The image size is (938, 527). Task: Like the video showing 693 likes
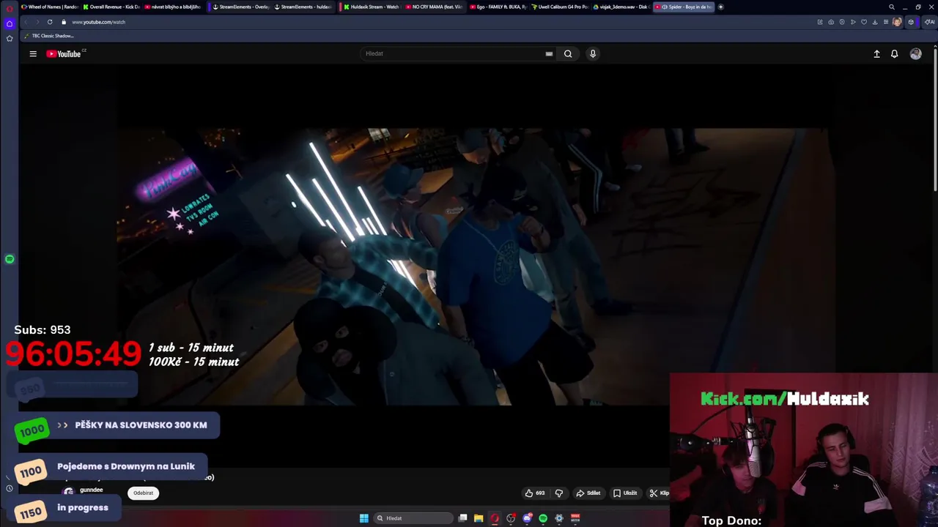[x=535, y=493]
